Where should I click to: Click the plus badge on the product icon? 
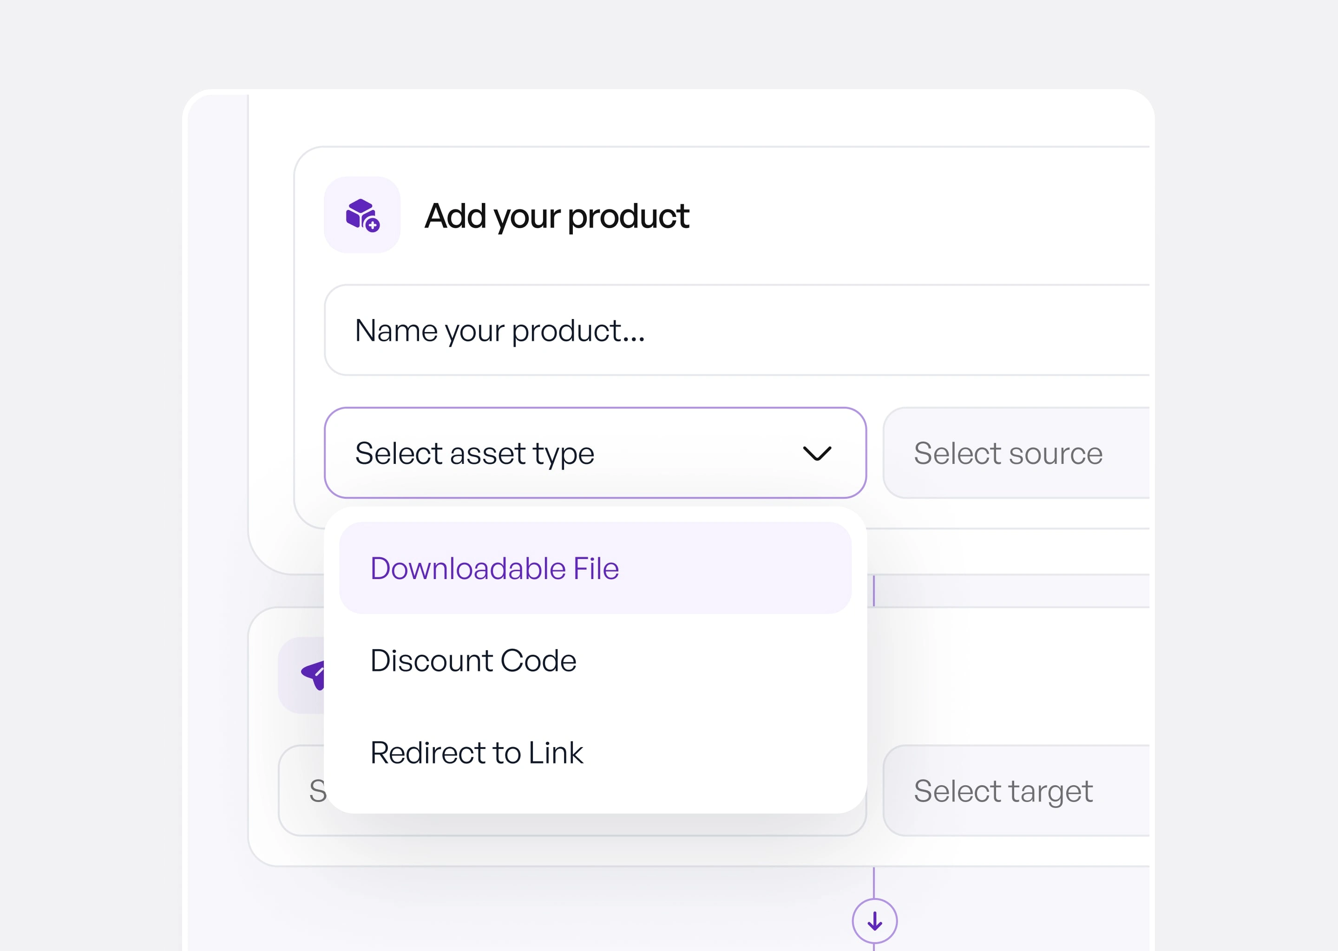pyautogui.click(x=373, y=225)
